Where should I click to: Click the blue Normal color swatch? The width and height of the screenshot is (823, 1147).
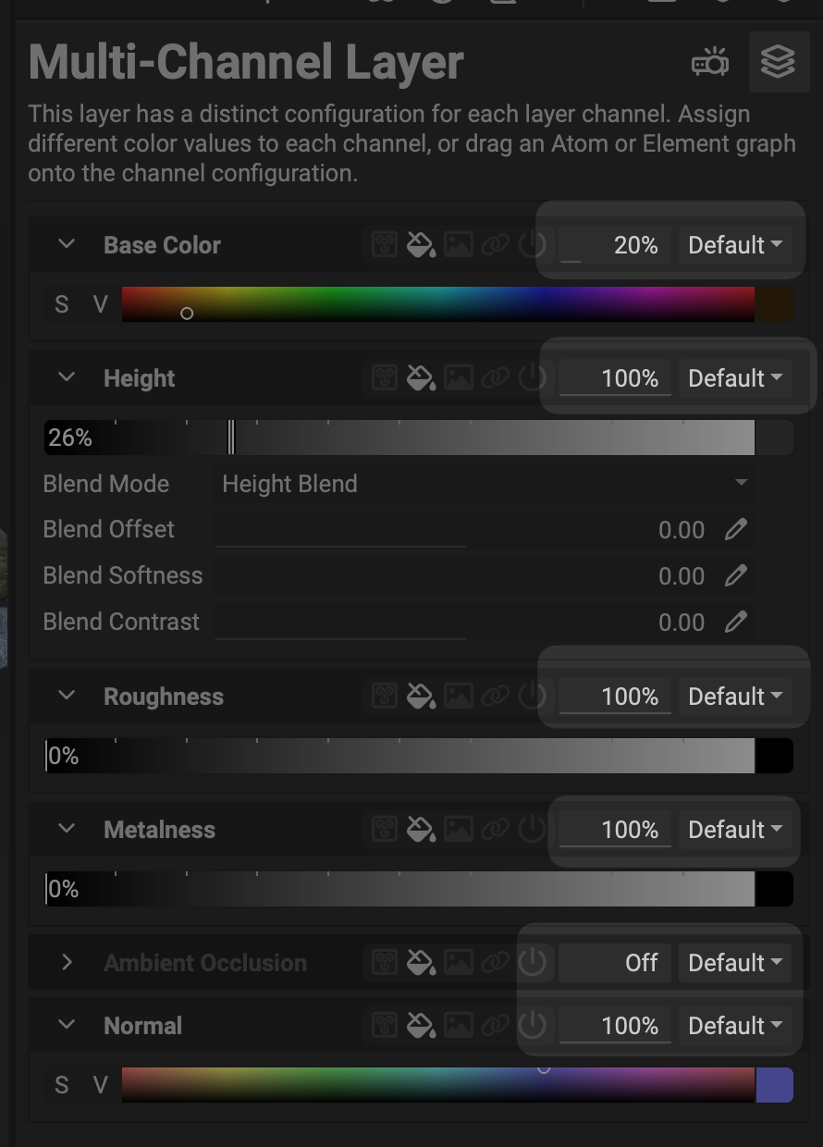(x=774, y=1085)
